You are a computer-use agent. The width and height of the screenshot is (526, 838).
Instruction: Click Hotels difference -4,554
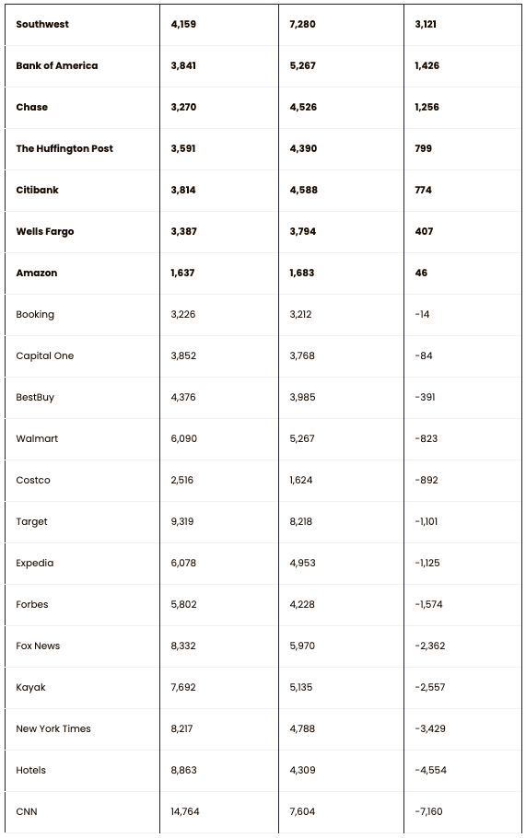pyautogui.click(x=430, y=770)
